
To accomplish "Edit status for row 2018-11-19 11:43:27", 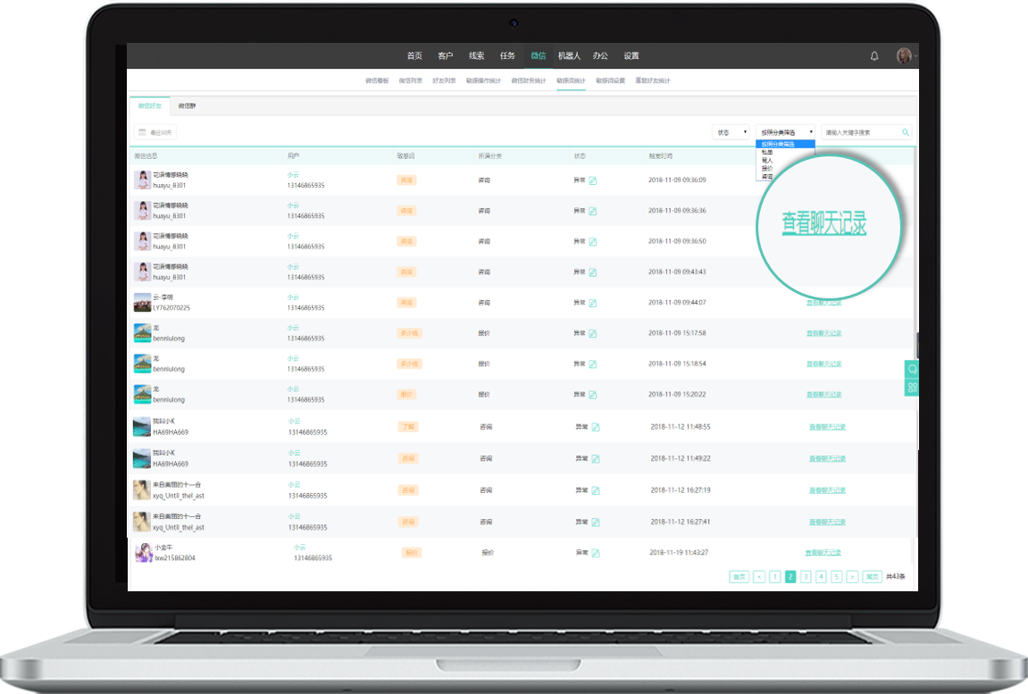I will coord(596,553).
